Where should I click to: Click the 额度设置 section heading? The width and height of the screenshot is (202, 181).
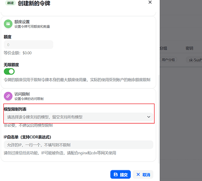pyautogui.click(x=22, y=22)
